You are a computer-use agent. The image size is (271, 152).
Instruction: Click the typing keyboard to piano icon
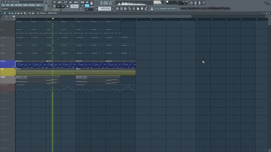(x=83, y=2)
